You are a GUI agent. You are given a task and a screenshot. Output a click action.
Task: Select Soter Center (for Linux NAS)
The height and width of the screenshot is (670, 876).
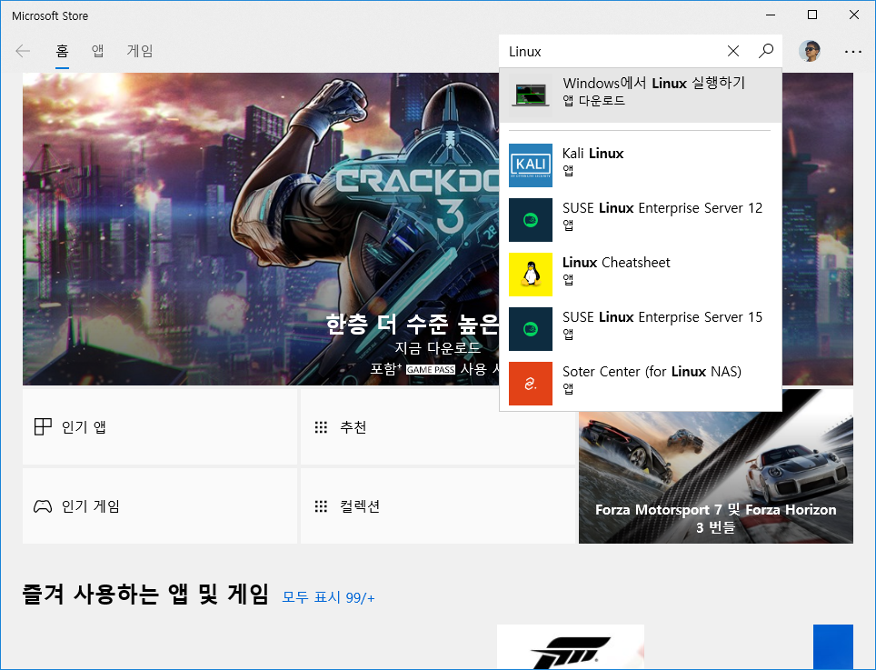[641, 384]
